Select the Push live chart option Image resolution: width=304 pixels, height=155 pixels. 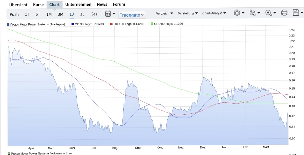point(14,14)
